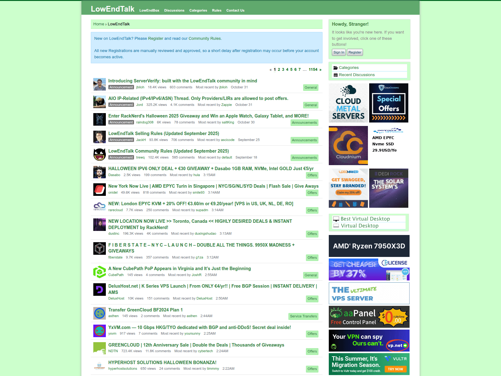Open the AMD Ryzen 7950X3D banner
Screen dimensions: 501x376
click(x=369, y=246)
